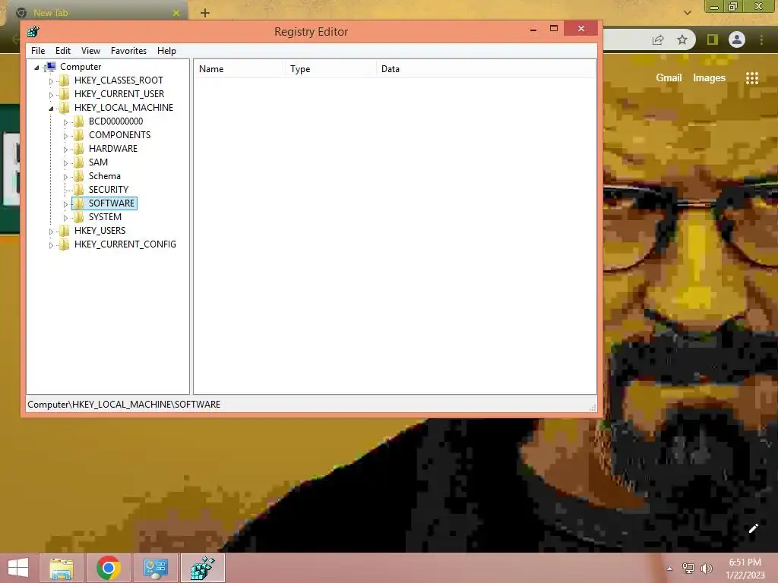
Task: Open the Images link in Chrome
Action: pos(709,78)
